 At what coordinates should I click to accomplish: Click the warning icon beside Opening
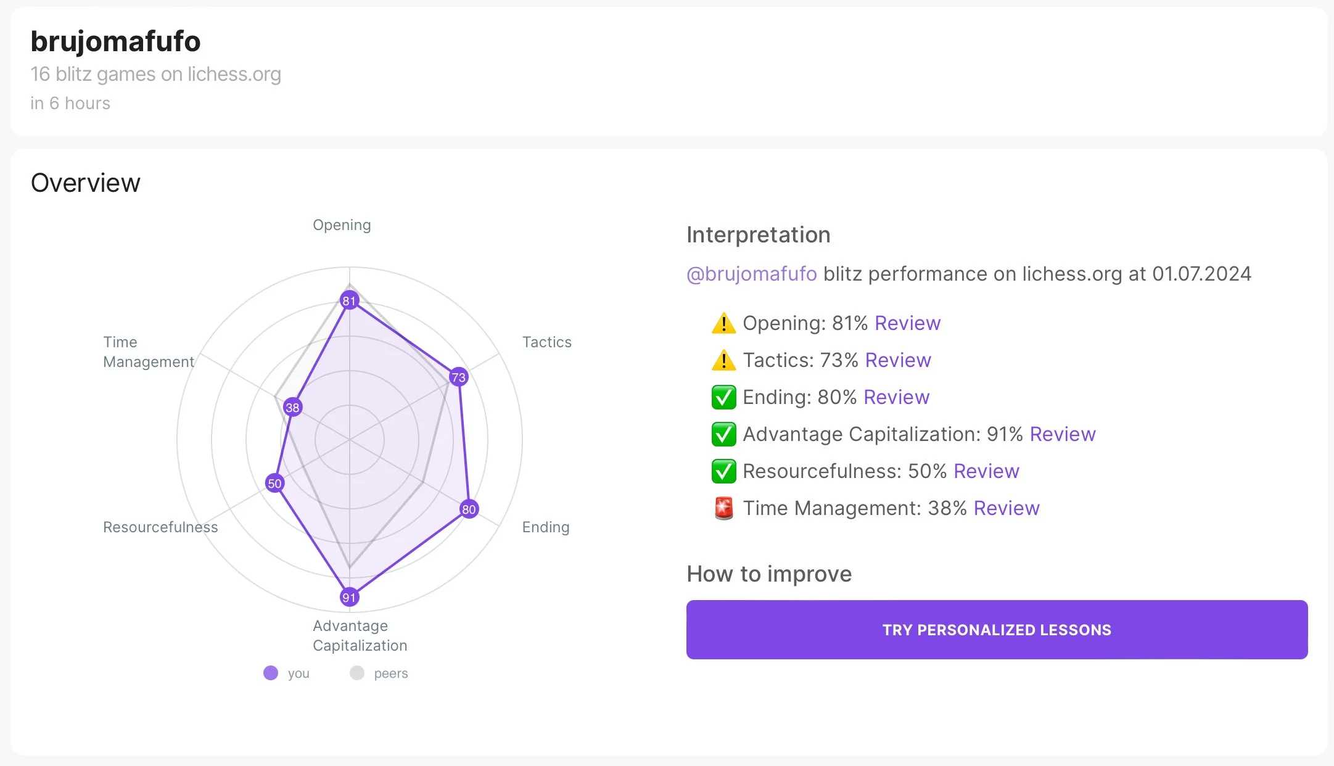tap(723, 323)
